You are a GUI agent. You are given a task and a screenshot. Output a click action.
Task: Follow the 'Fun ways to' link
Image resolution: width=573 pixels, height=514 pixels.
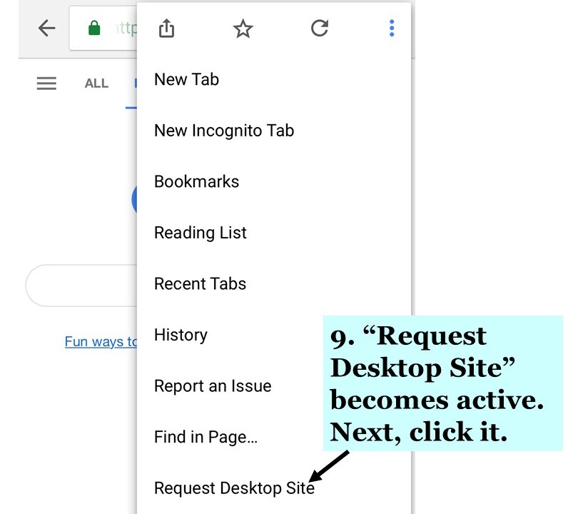click(101, 341)
